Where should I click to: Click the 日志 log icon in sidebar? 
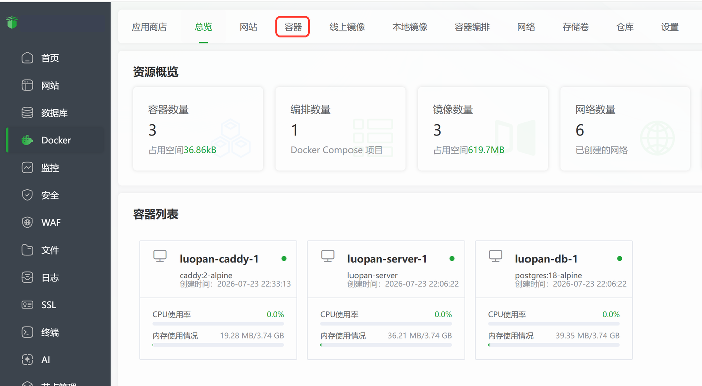pyautogui.click(x=27, y=277)
